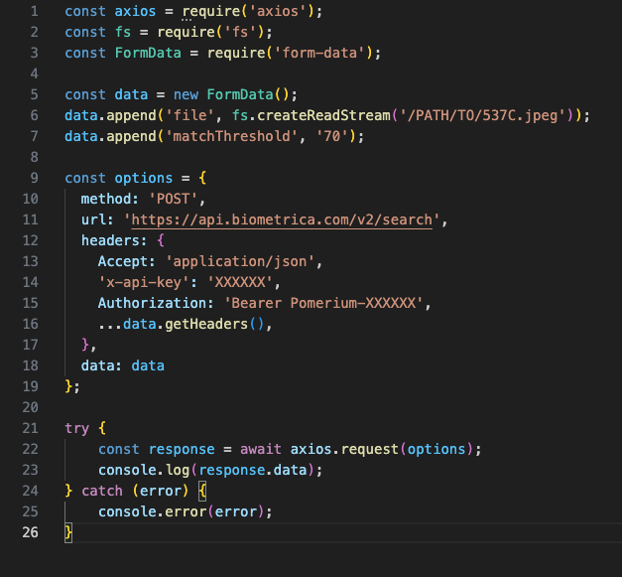Click the 'fs' variable name on line 2
The height and width of the screenshot is (577, 622).
click(123, 32)
